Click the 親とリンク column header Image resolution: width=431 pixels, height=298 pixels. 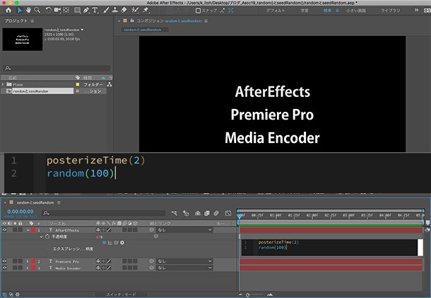tap(160, 224)
